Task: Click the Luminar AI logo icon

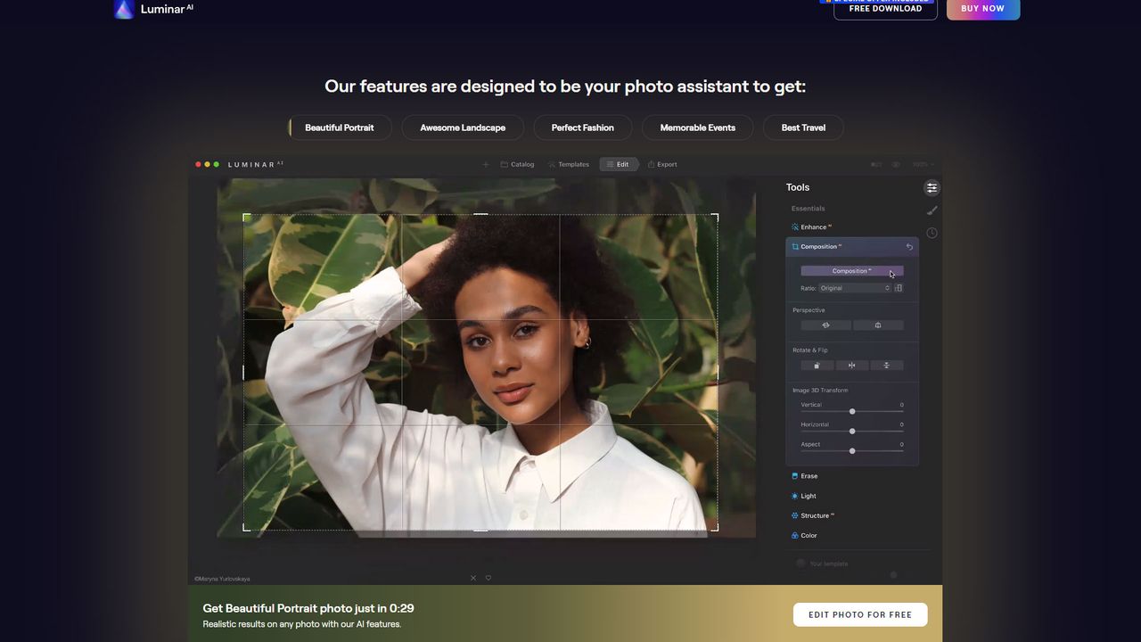Action: (x=125, y=9)
